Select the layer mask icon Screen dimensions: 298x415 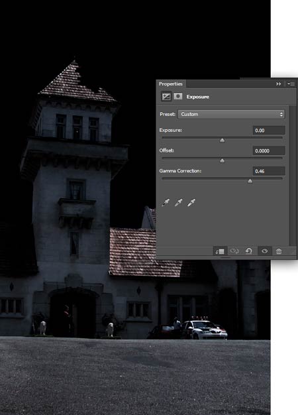(x=178, y=96)
